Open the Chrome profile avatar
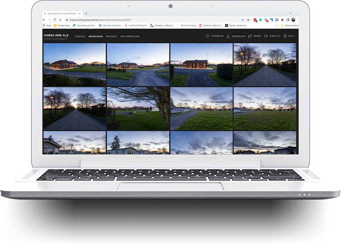 click(x=293, y=20)
